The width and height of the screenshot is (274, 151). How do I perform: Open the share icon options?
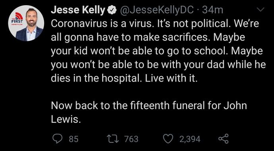(224, 139)
